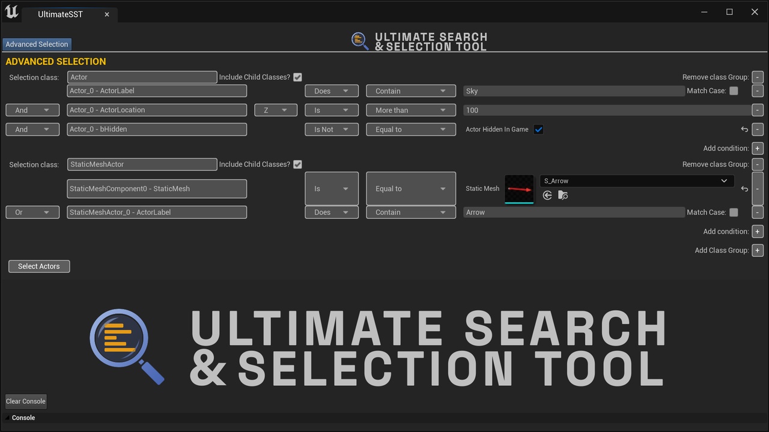Click the Select Actors button
The image size is (769, 432).
pos(39,266)
